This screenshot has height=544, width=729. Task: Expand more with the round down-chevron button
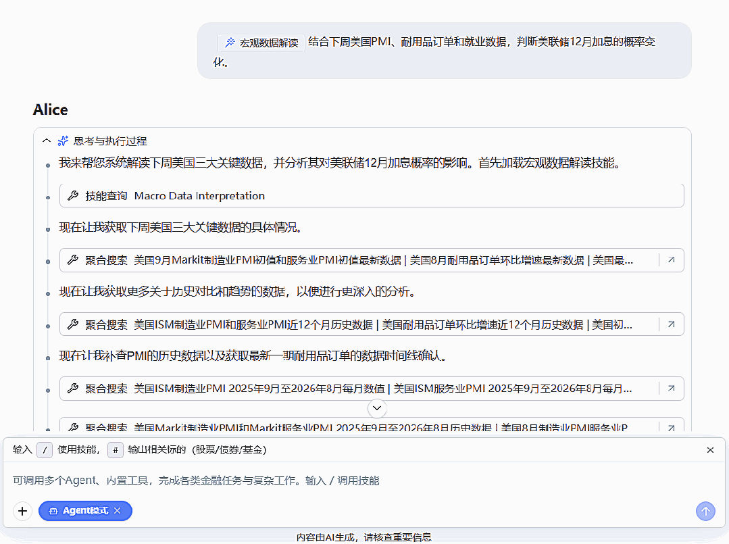[x=377, y=408]
